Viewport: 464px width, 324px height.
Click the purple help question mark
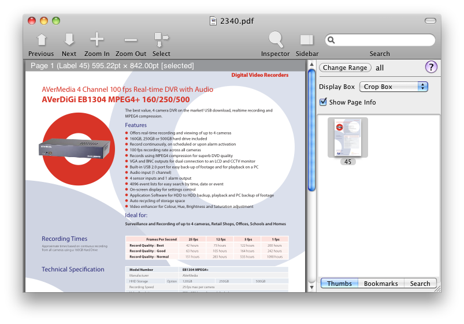coord(431,67)
